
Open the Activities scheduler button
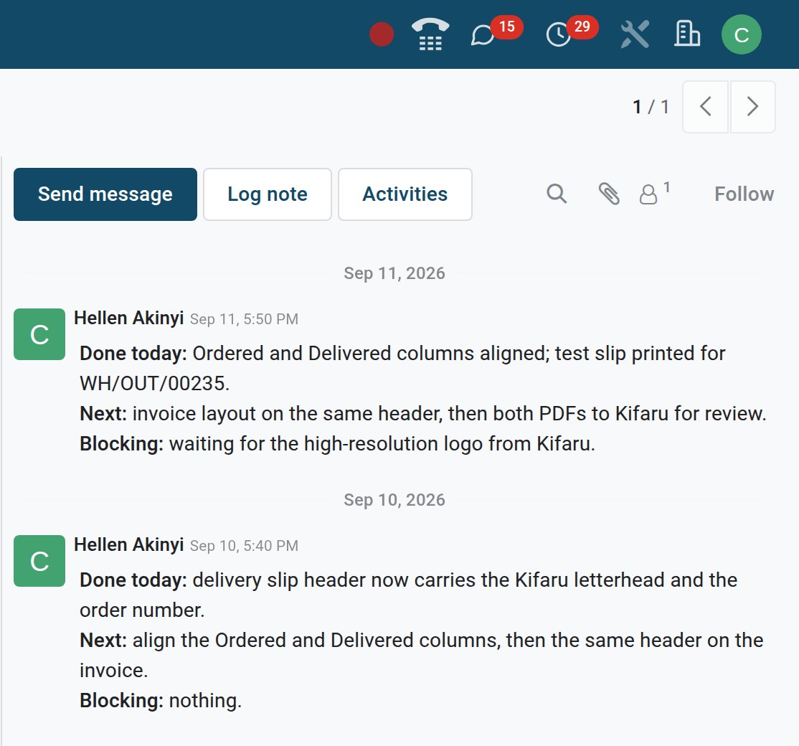405,194
